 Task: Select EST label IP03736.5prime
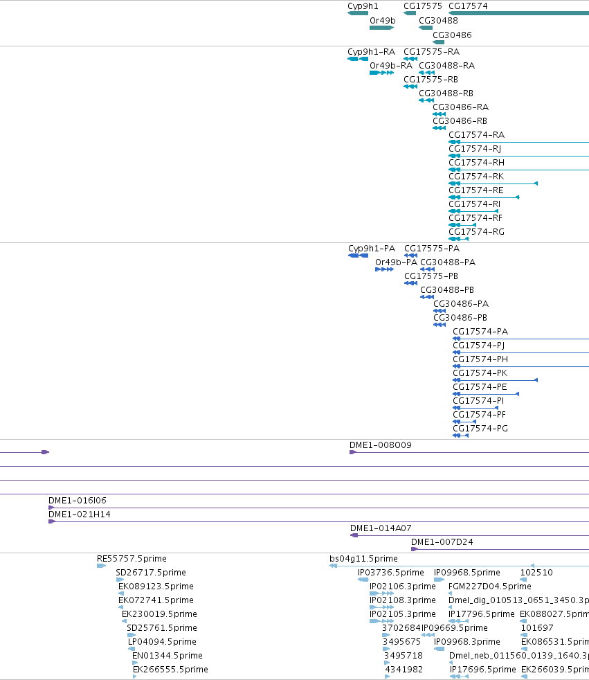point(391,573)
